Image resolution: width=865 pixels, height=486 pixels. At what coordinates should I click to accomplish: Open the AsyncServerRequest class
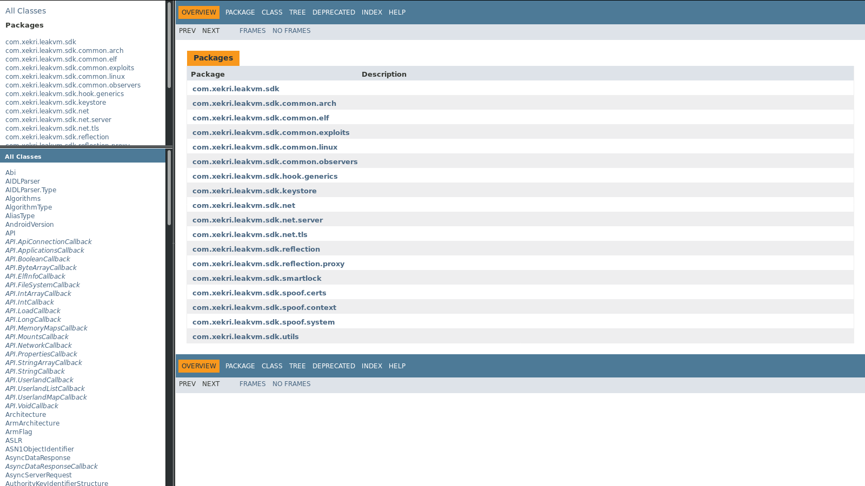pyautogui.click(x=38, y=475)
